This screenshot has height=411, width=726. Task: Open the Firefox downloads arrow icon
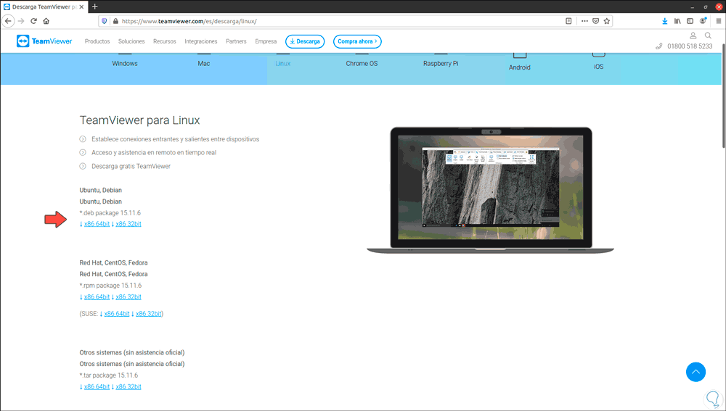tap(664, 21)
